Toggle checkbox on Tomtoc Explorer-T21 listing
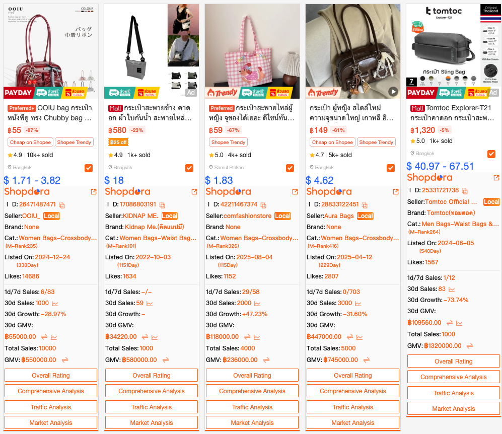Screen dimensions: 502x434 tap(491, 154)
